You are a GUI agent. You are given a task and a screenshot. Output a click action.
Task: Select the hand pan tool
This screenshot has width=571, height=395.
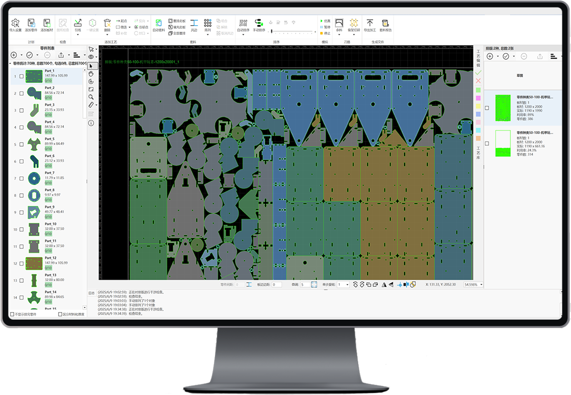coord(91,74)
